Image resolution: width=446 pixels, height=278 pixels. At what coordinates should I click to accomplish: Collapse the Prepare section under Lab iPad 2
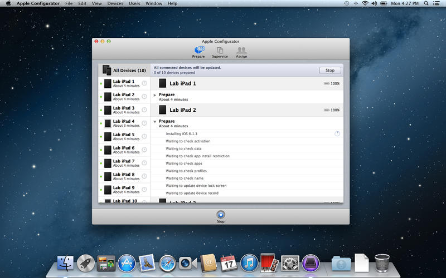pyautogui.click(x=155, y=121)
